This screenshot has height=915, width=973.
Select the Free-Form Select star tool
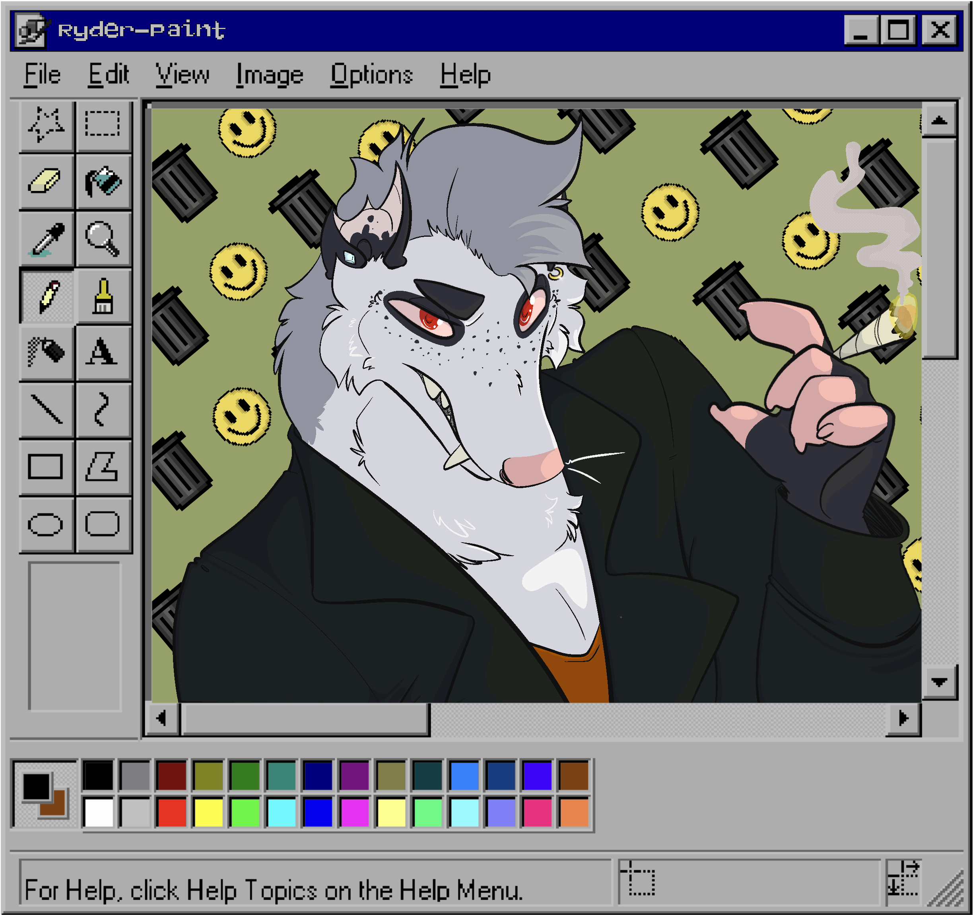click(47, 125)
